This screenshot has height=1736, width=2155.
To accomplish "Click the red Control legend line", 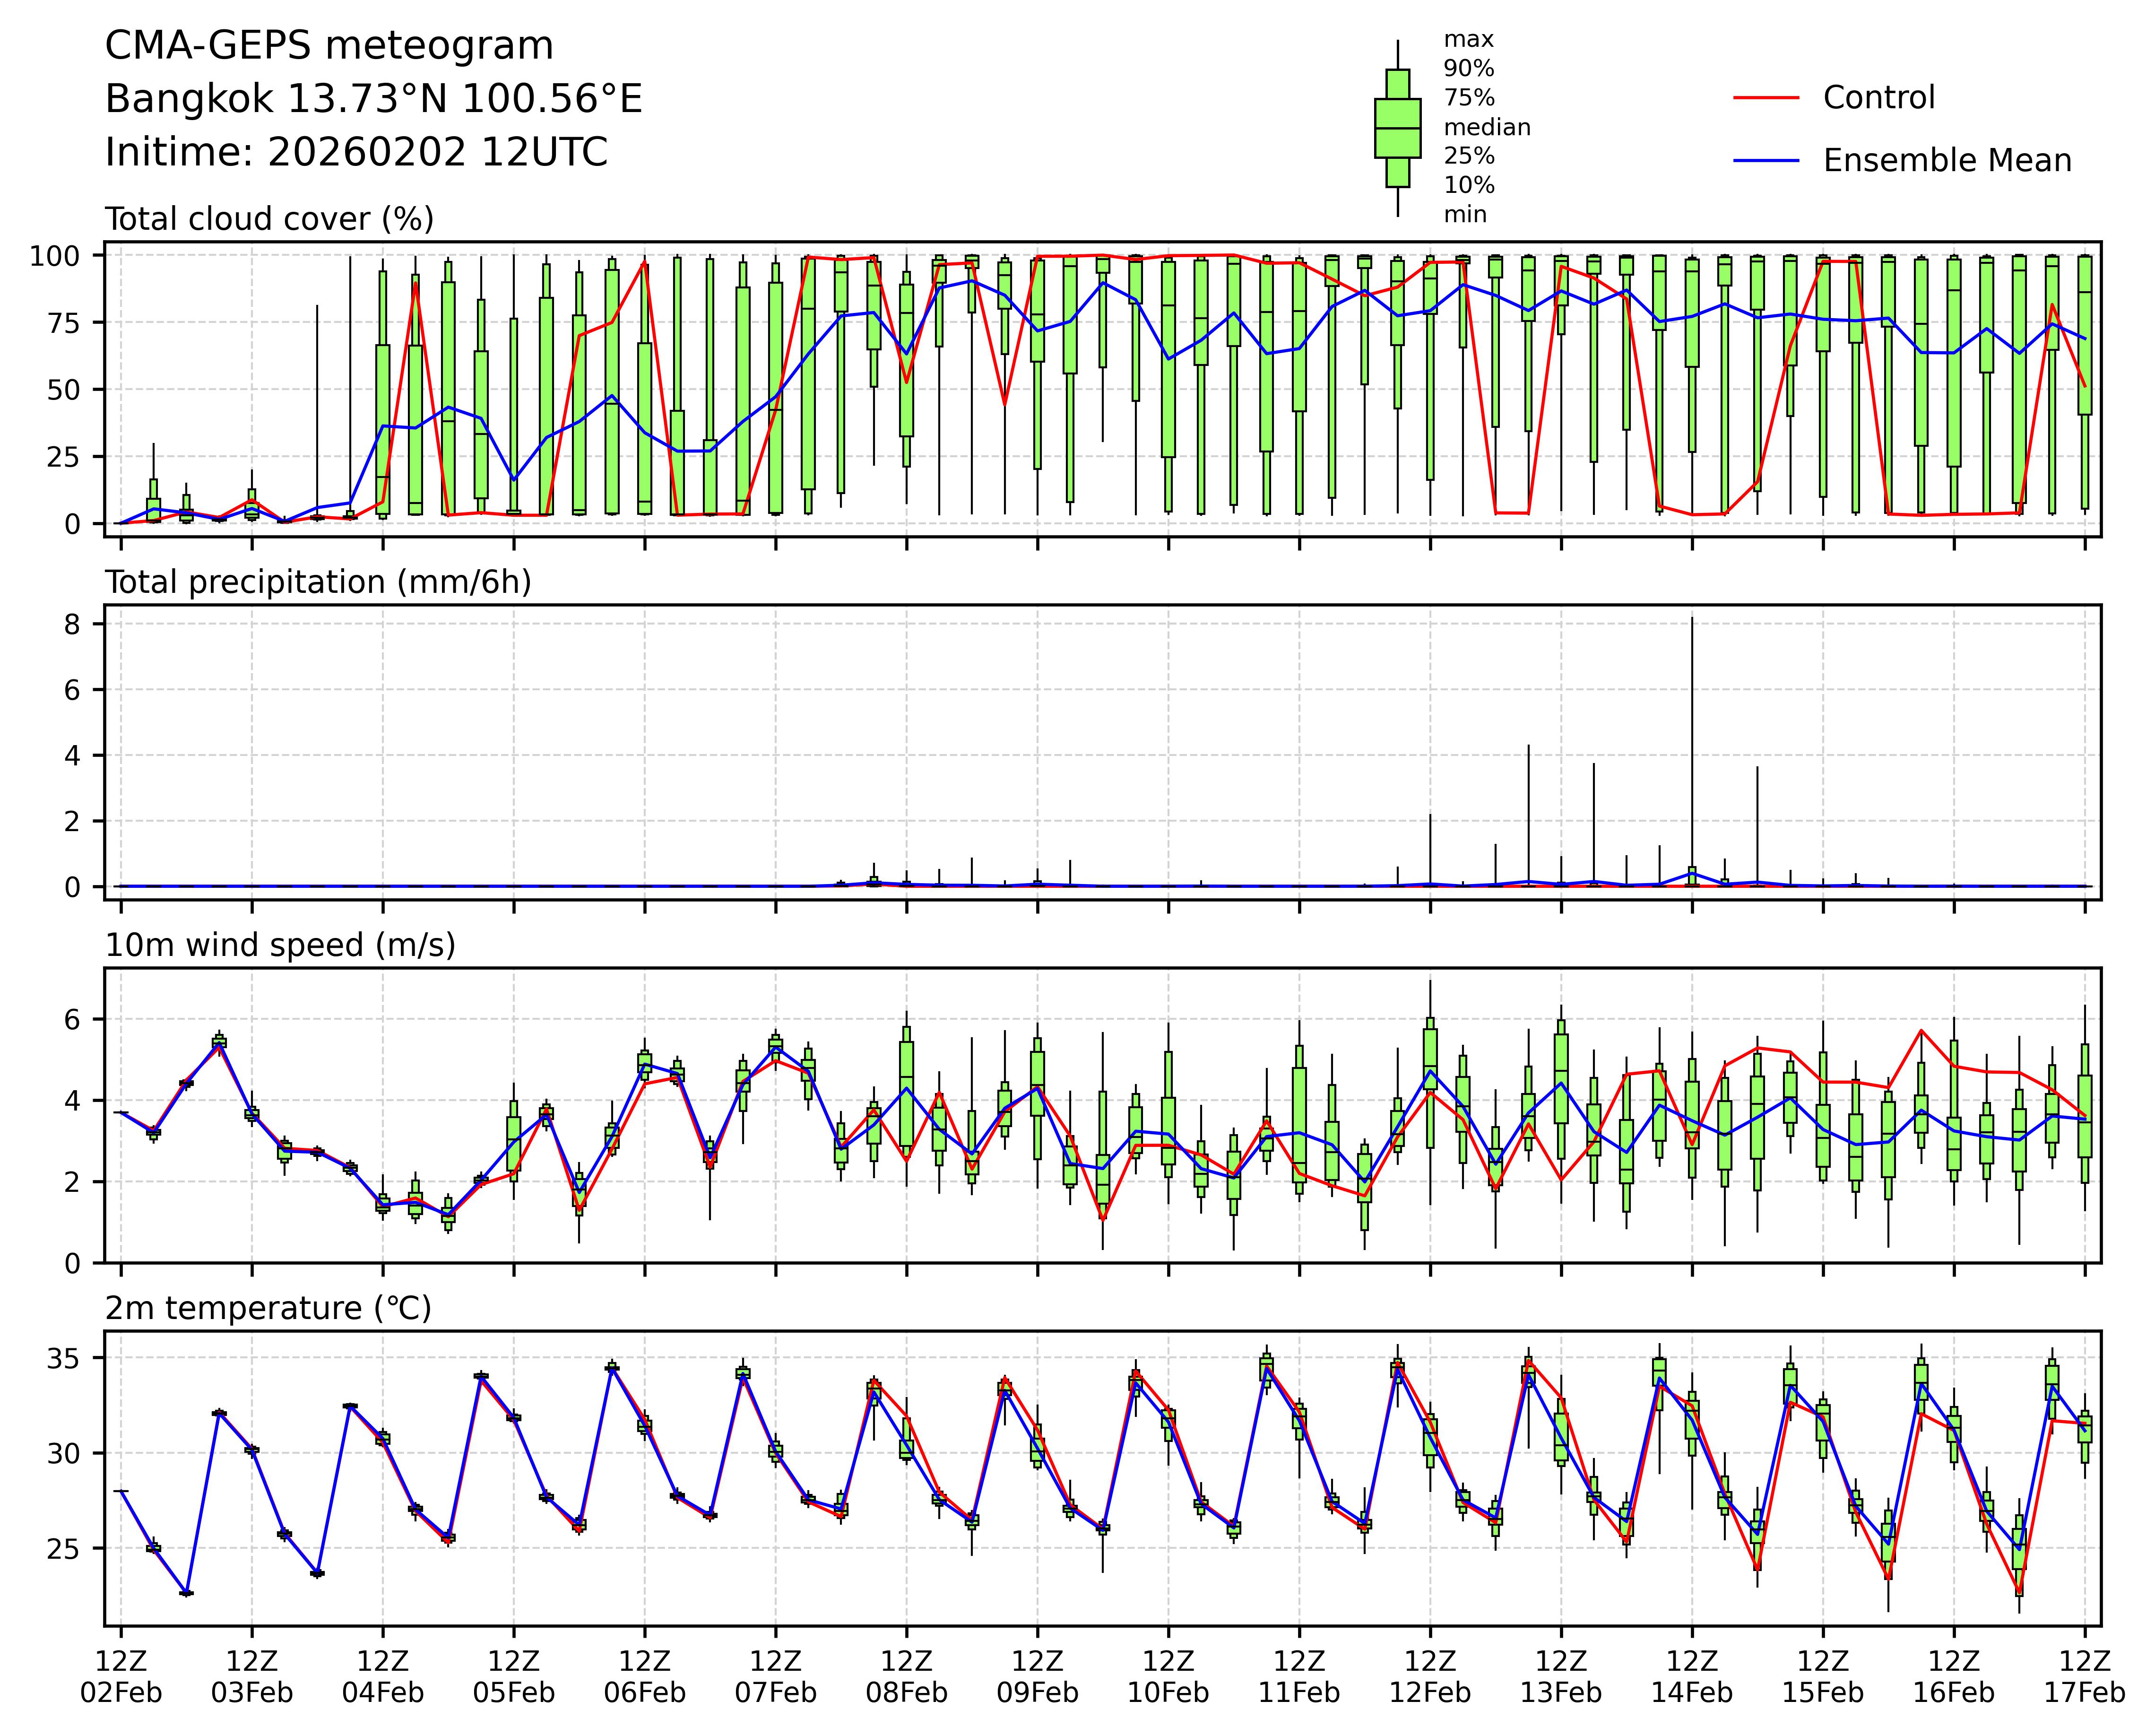I will [x=1766, y=98].
